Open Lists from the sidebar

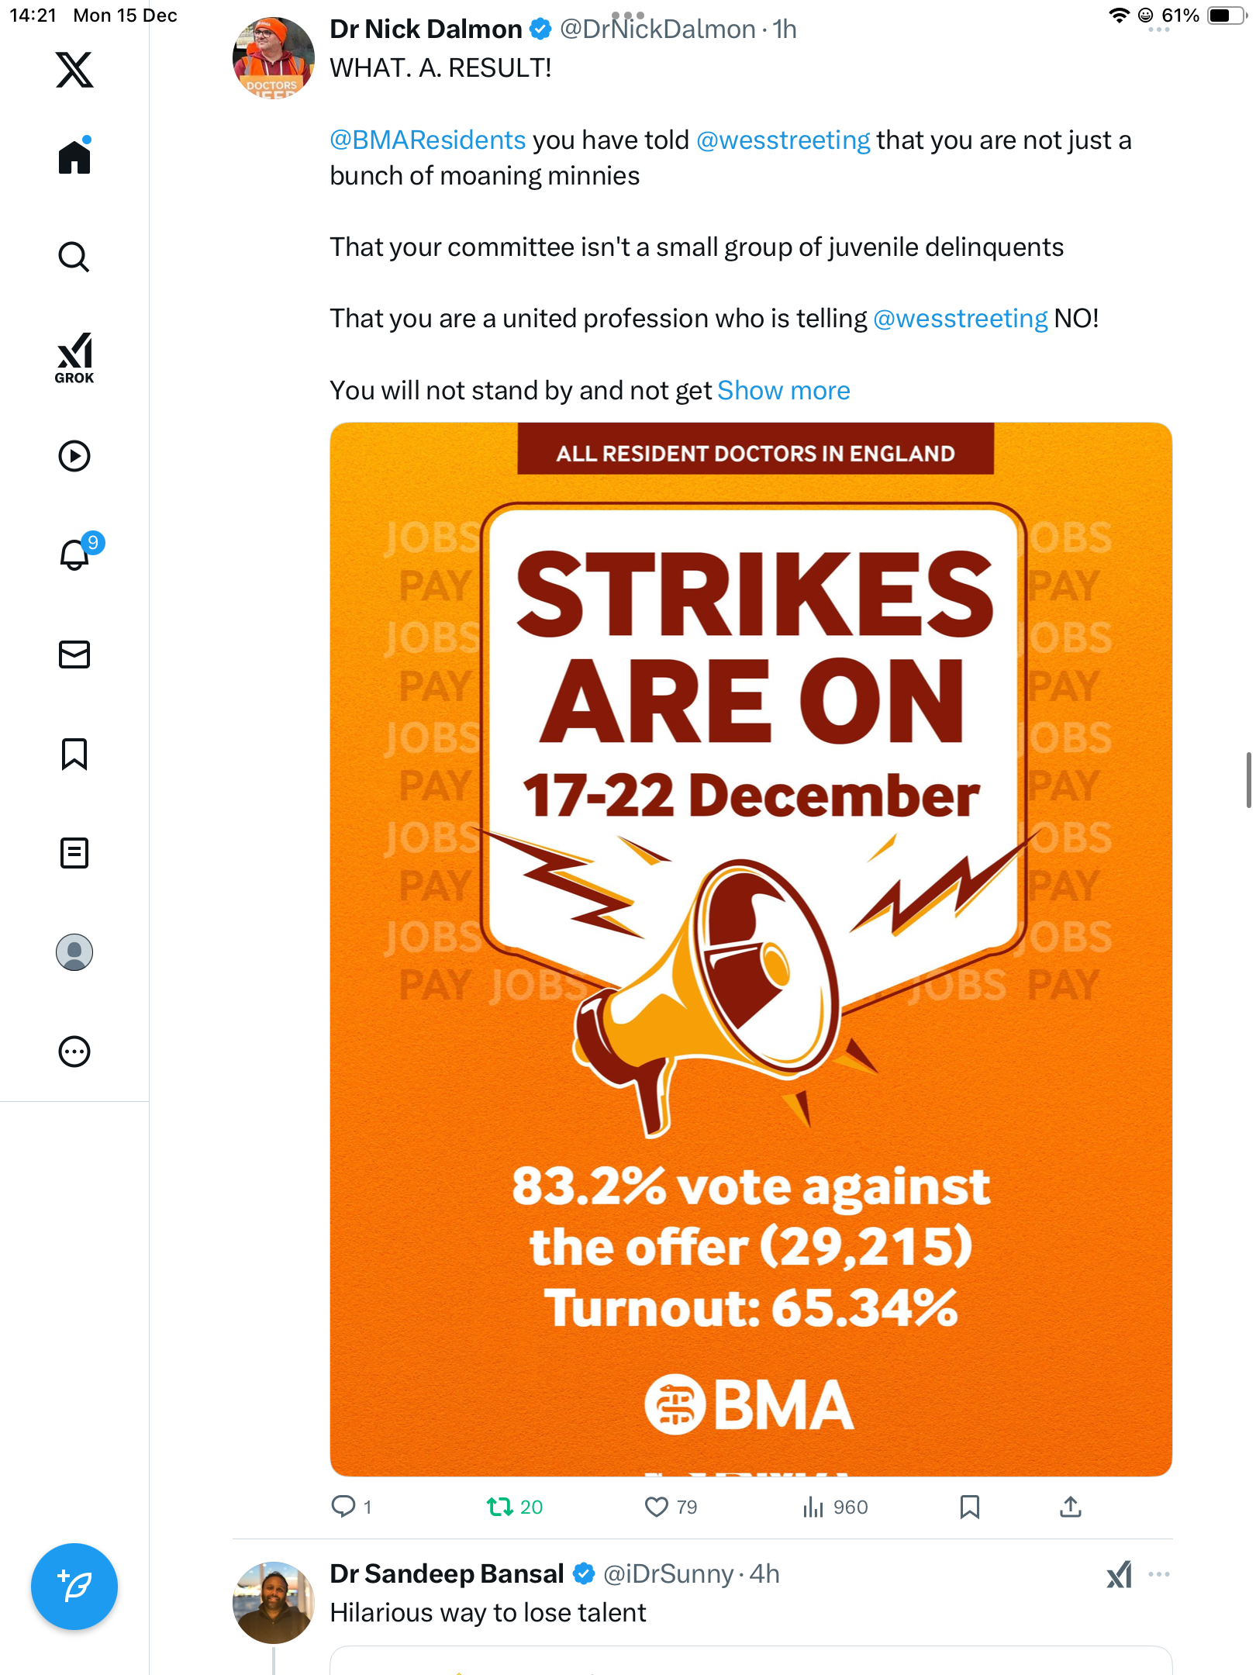pos(74,853)
